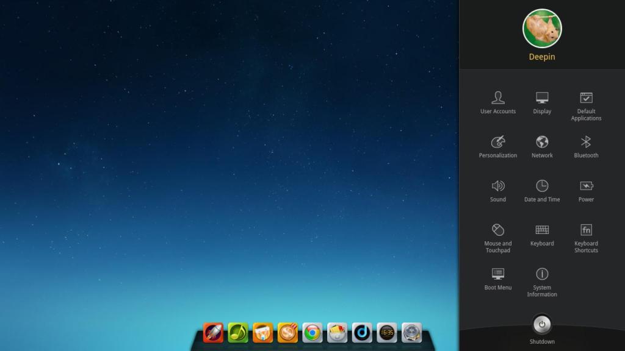Open Personalization settings
The height and width of the screenshot is (351, 625).
click(497, 146)
